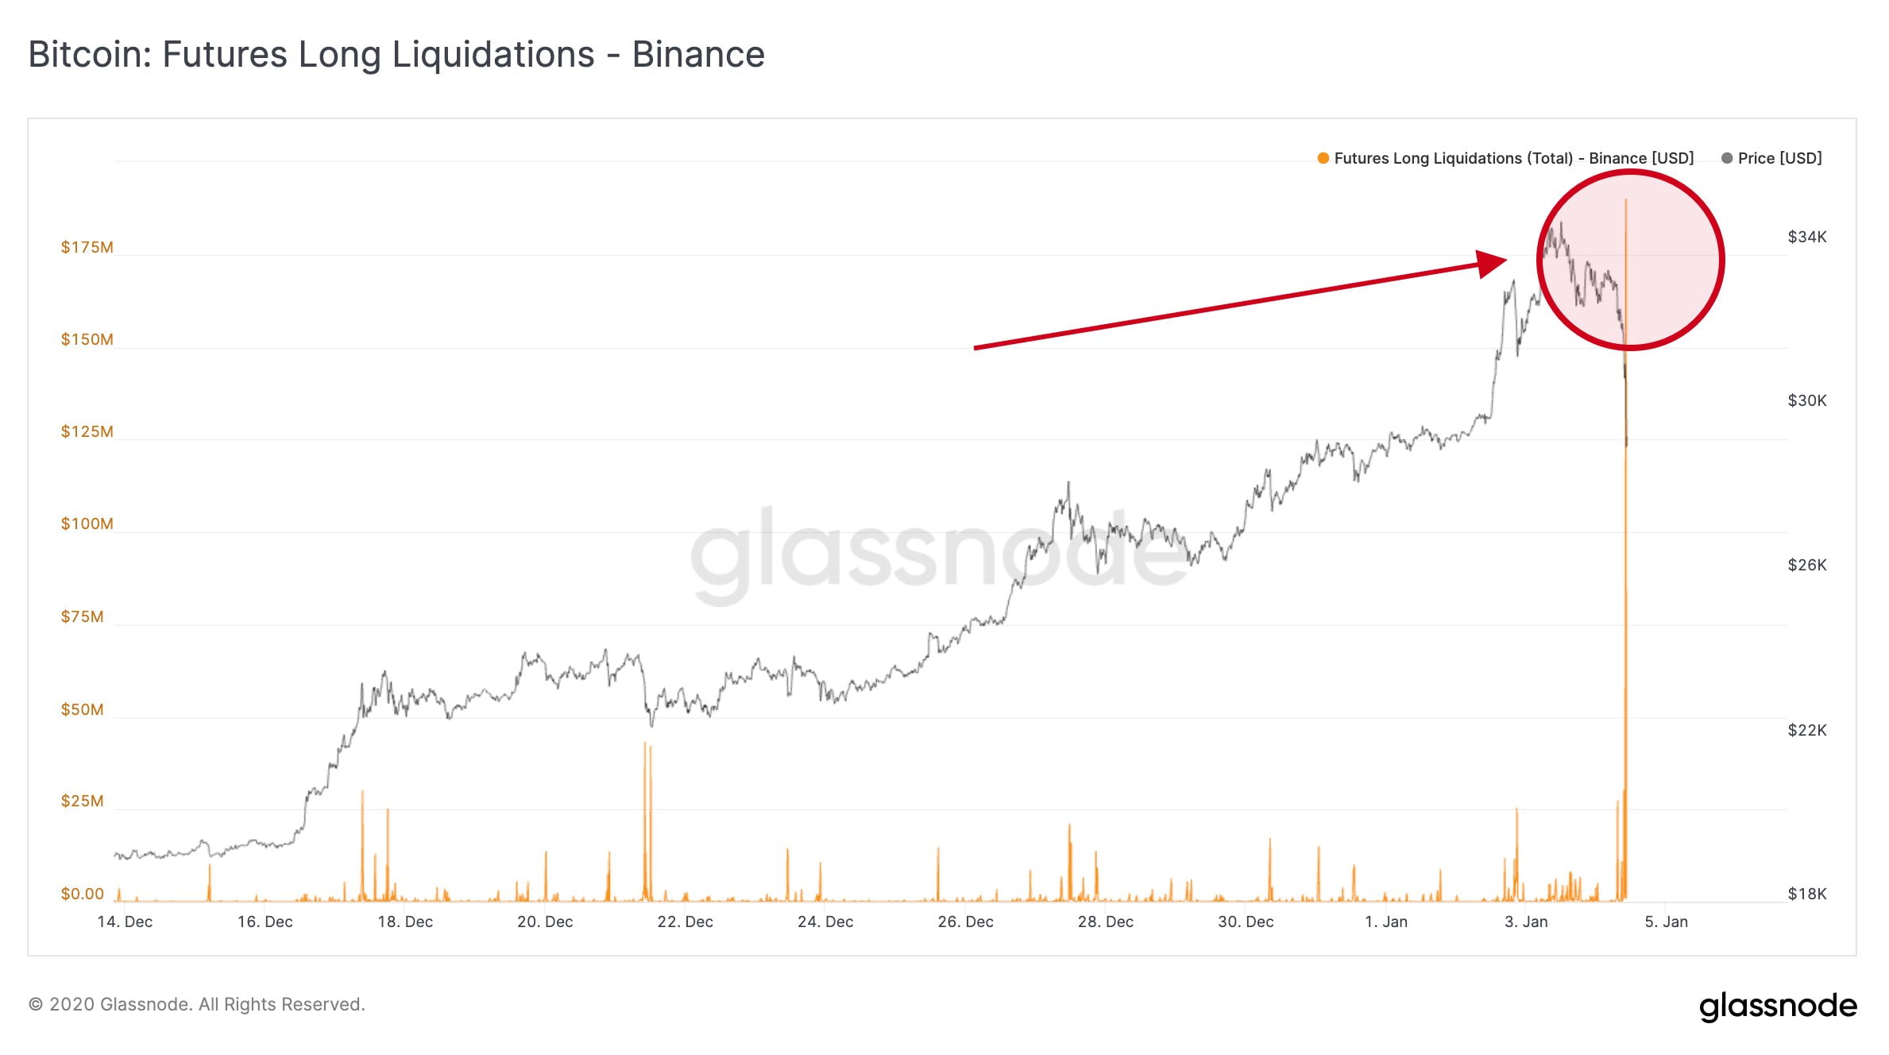Image resolution: width=1889 pixels, height=1055 pixels.
Task: Toggle the Price [USD] legend label
Action: [x=1779, y=158]
